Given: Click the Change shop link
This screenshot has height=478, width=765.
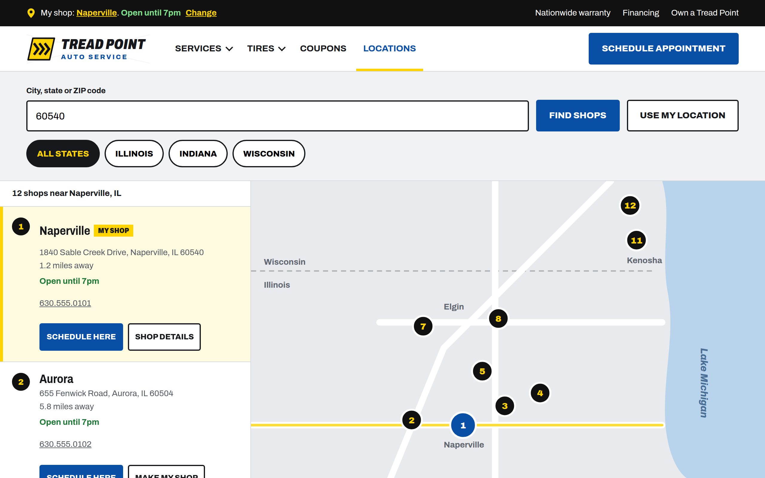Looking at the screenshot, I should coord(201,13).
